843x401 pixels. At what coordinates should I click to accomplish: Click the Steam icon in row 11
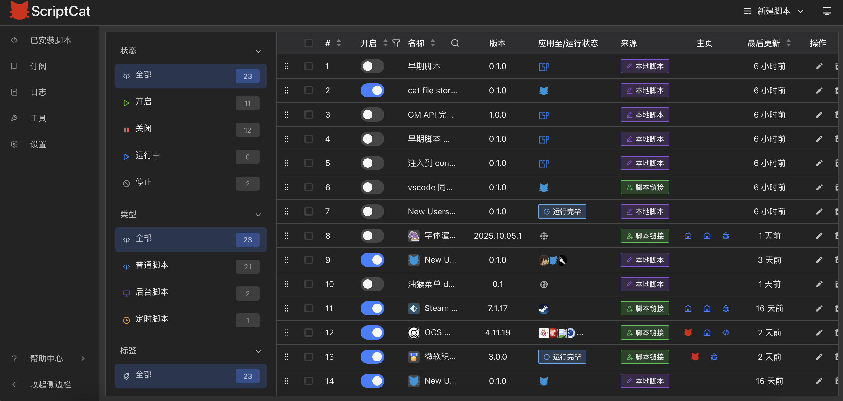[x=544, y=309]
